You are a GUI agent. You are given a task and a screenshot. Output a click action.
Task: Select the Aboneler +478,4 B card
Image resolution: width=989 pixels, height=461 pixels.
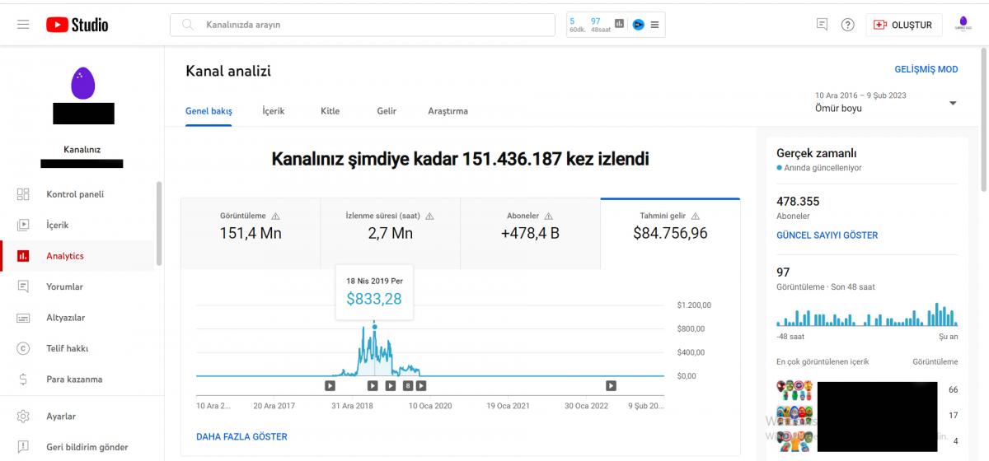pos(530,233)
